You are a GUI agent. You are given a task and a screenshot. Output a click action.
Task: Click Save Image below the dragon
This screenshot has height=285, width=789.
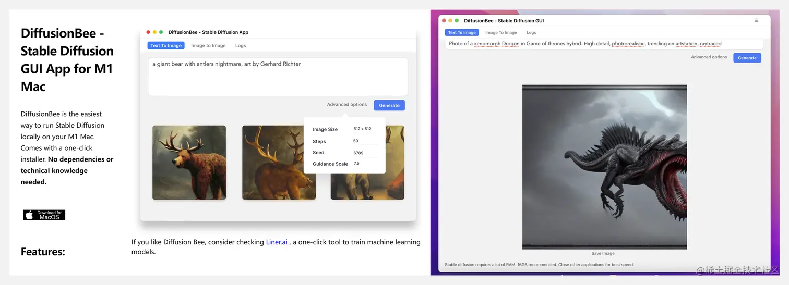pos(603,254)
